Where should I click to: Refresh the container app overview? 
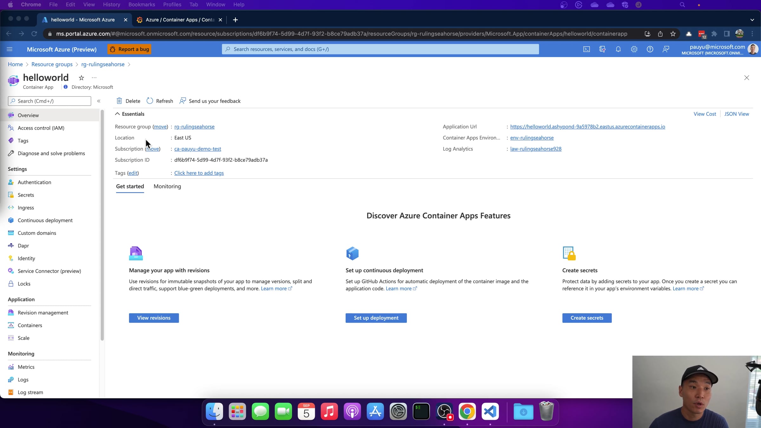click(x=160, y=101)
